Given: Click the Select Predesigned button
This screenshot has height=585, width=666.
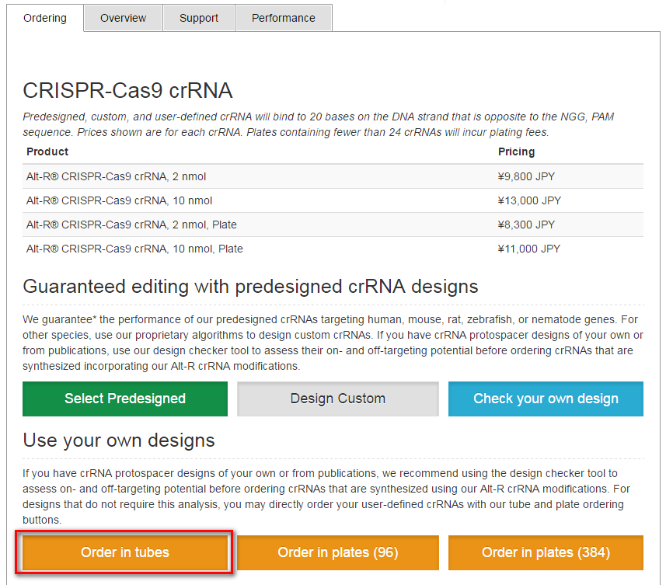Looking at the screenshot, I should 125,399.
